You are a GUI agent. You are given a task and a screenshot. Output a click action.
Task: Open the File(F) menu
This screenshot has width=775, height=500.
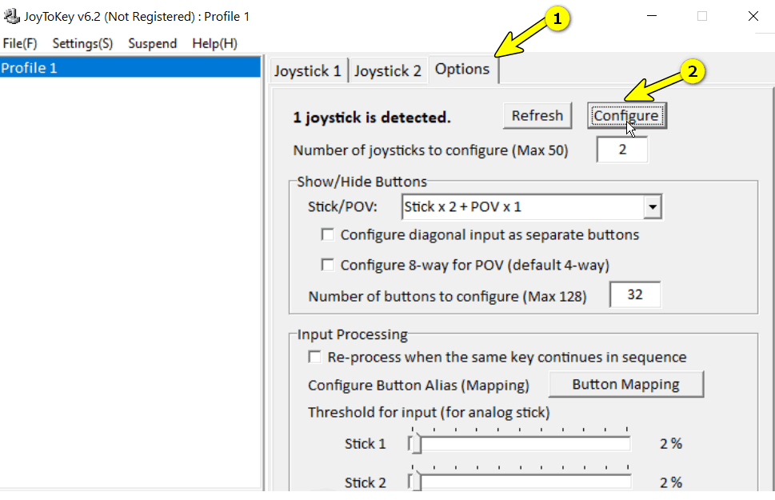pyautogui.click(x=20, y=43)
